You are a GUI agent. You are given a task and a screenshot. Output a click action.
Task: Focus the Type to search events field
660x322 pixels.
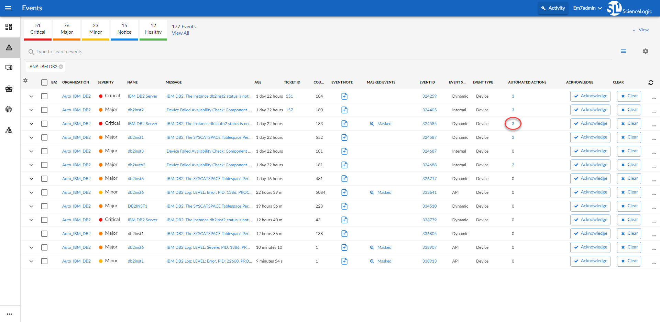[320, 52]
